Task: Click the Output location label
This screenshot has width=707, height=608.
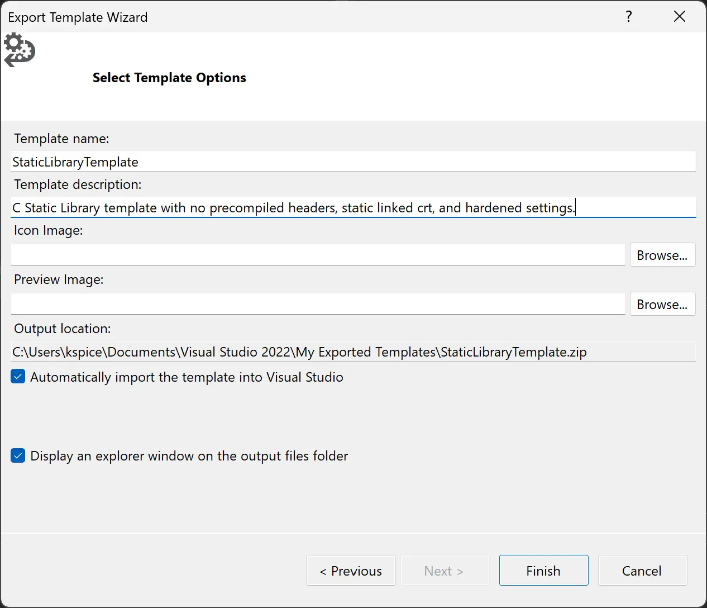Action: pyautogui.click(x=63, y=329)
